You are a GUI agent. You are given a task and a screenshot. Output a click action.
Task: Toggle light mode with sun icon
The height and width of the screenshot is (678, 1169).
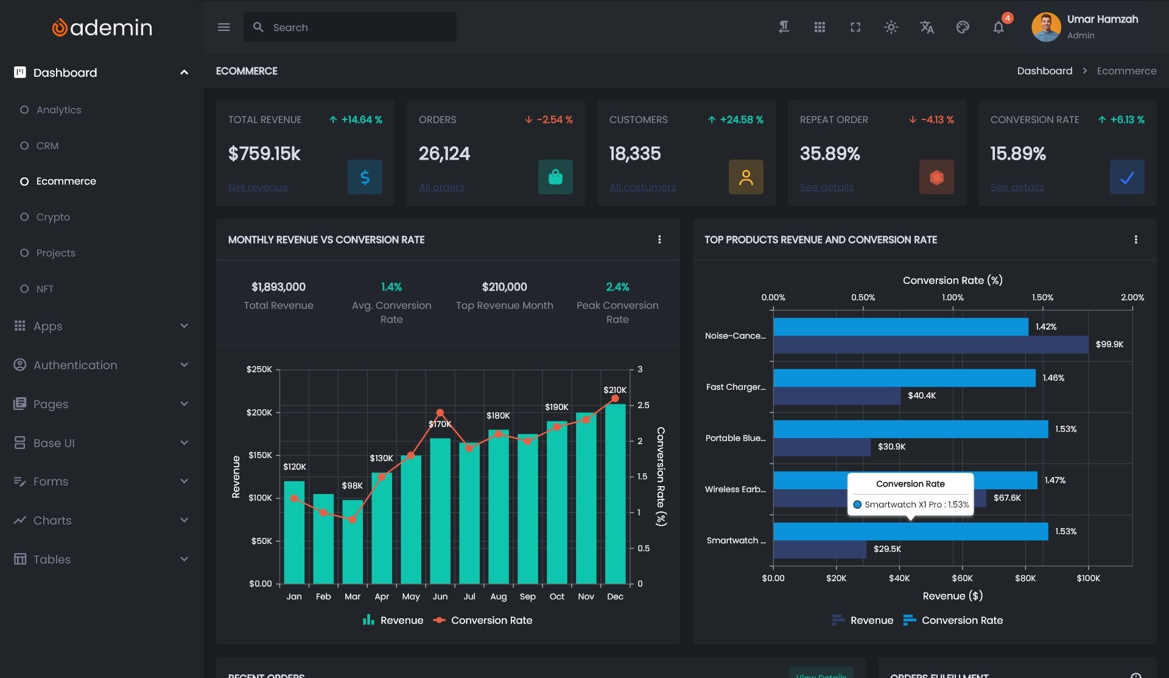pos(891,27)
